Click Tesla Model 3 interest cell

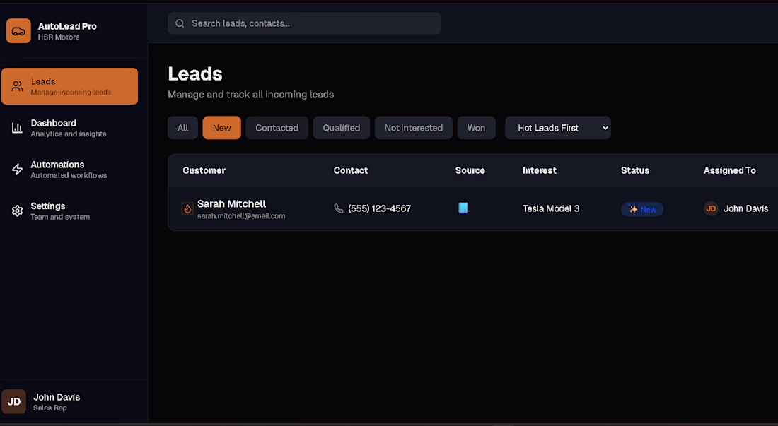point(551,208)
